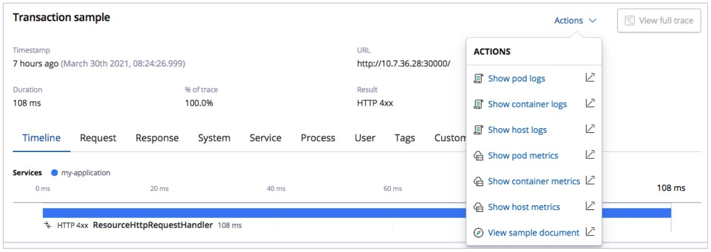711x252 pixels.
Task: Open the View full trace button
Action: [659, 21]
